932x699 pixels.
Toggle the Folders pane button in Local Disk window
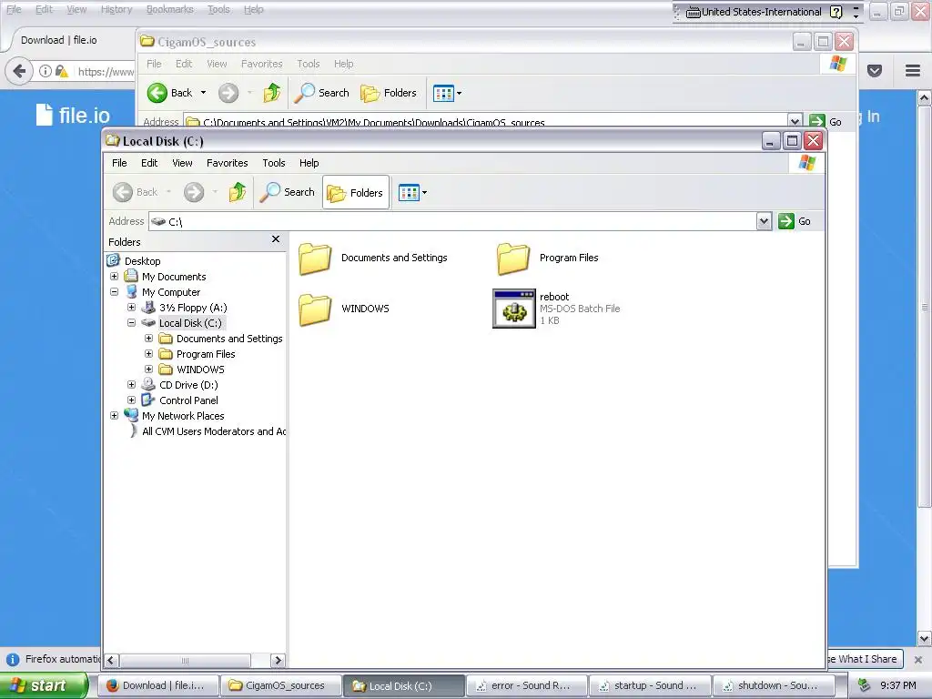pos(356,192)
